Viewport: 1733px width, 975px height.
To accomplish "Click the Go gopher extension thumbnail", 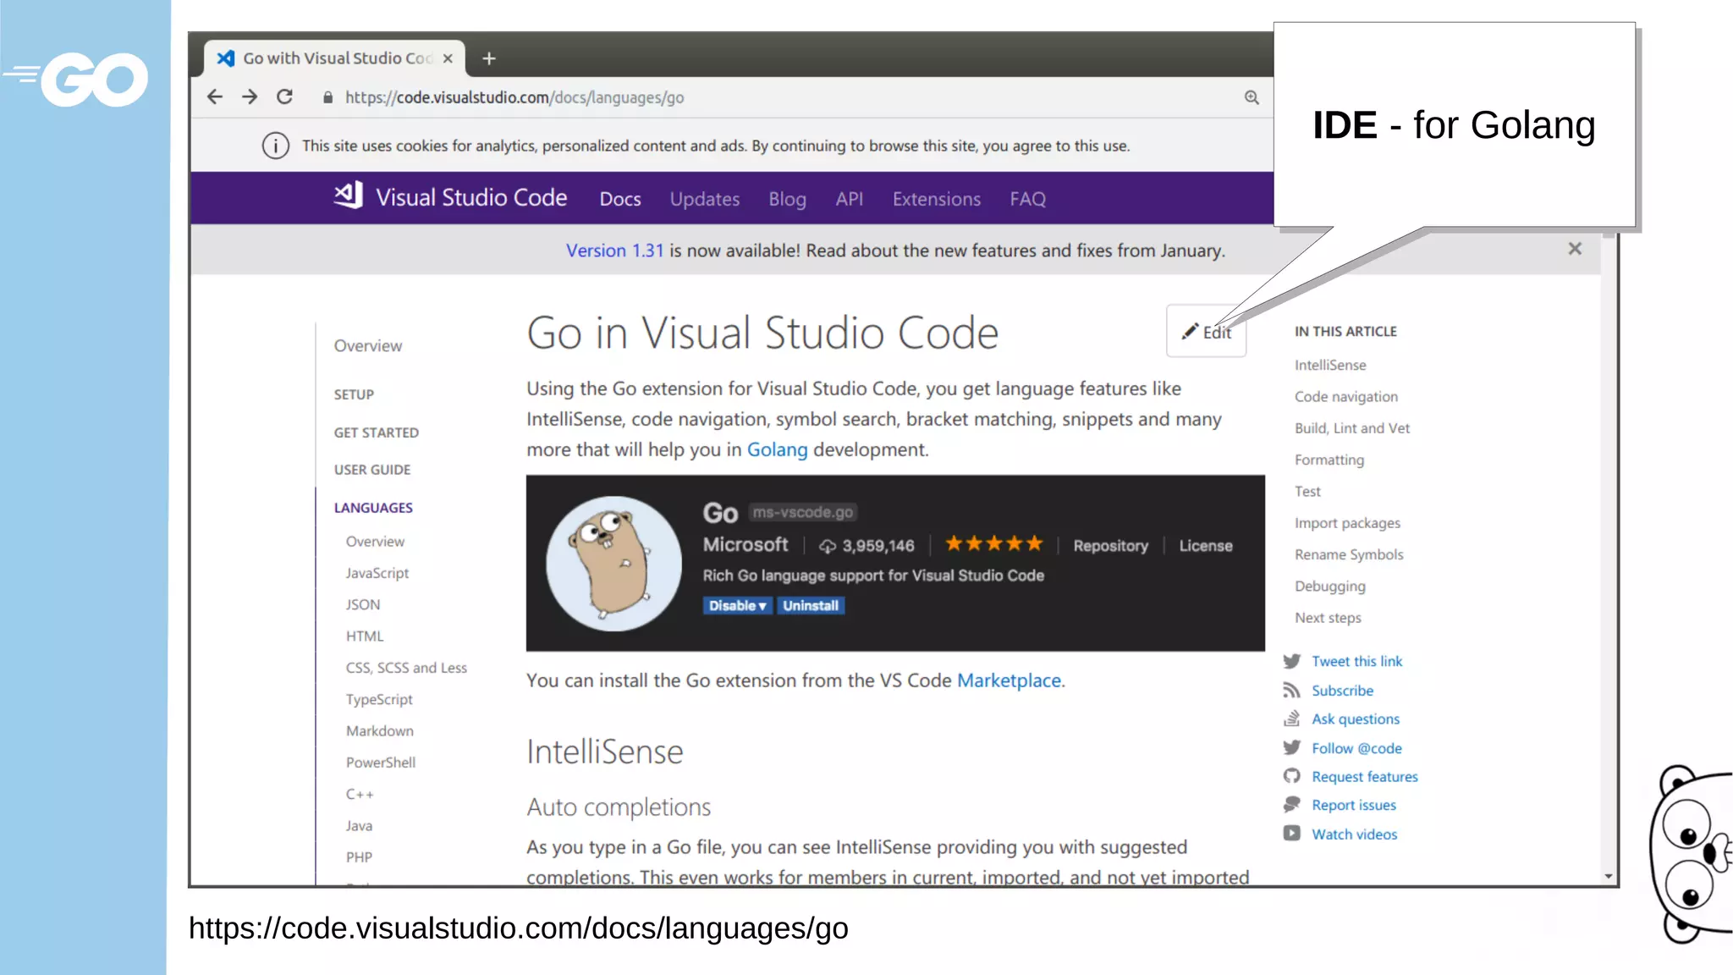I will [x=613, y=563].
